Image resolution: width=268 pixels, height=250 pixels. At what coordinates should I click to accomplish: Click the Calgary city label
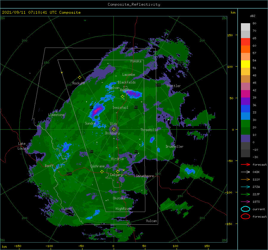(116, 175)
